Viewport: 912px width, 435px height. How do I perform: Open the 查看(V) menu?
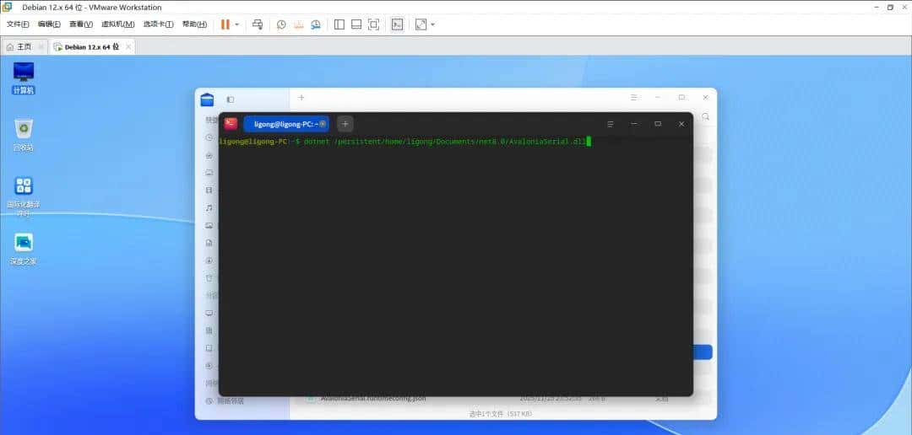point(81,24)
